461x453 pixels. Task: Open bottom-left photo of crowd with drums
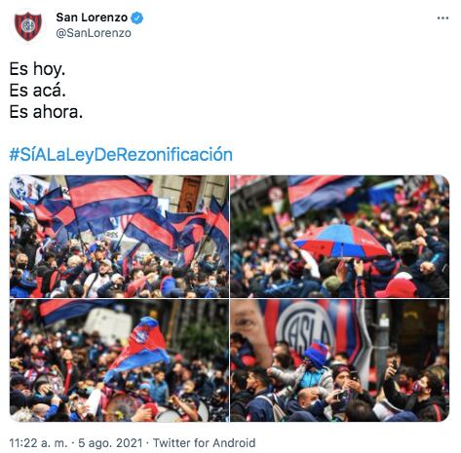(119, 360)
